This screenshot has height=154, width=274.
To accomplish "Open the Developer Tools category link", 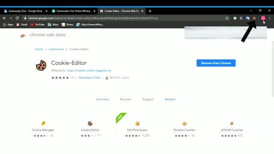I will pos(89,78).
